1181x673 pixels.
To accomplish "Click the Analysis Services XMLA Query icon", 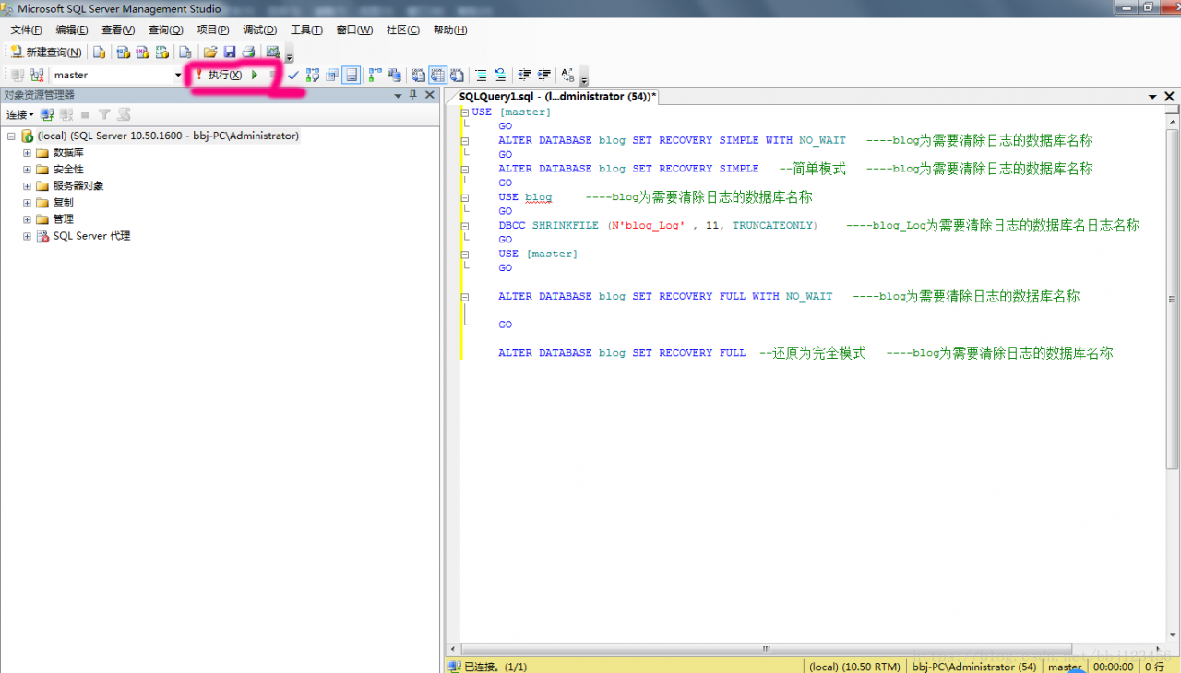I will coord(162,52).
